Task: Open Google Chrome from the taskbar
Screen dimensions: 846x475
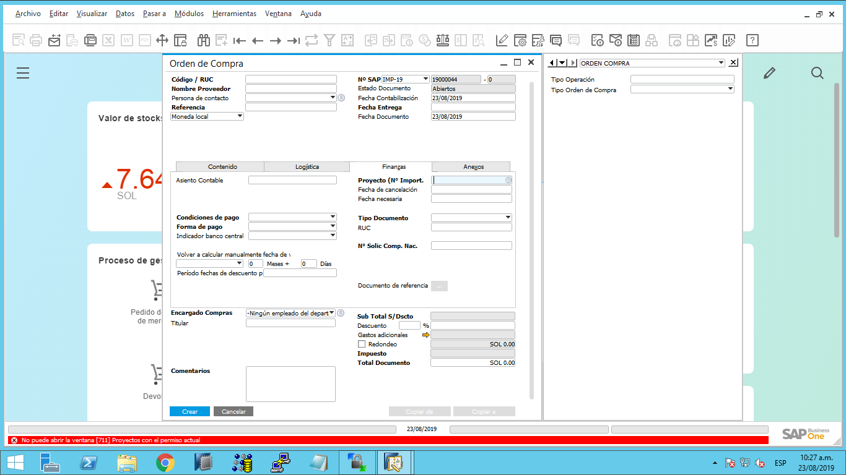Action: point(165,462)
